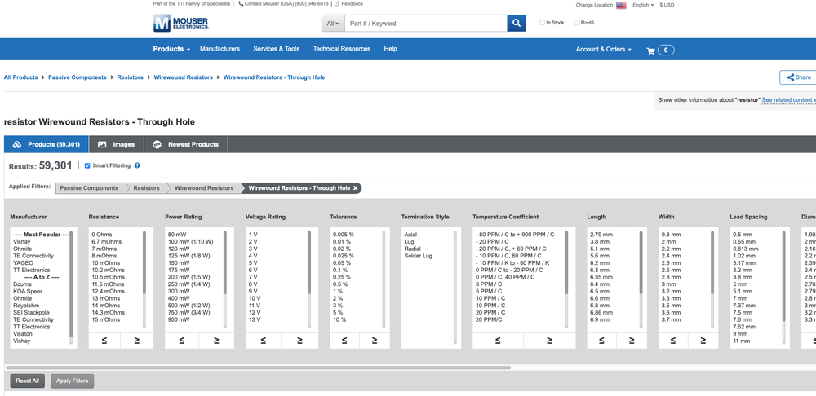Click the Tolerance list scrollbar
Viewport: 816px width, 396px height.
point(384,279)
